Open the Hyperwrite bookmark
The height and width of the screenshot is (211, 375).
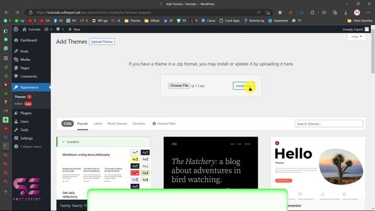point(278,21)
